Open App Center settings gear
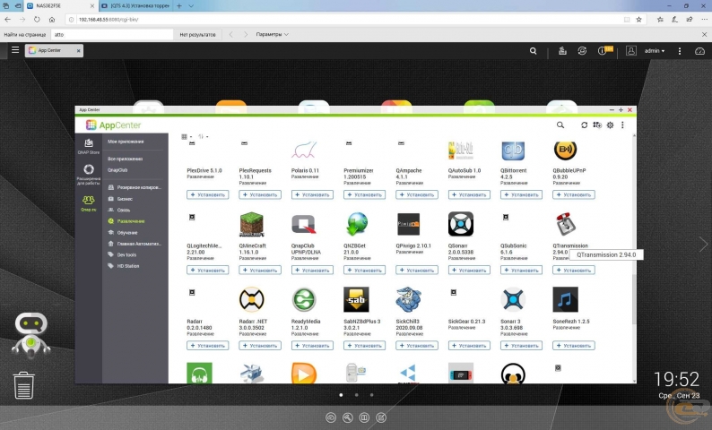This screenshot has width=712, height=430. pos(610,125)
